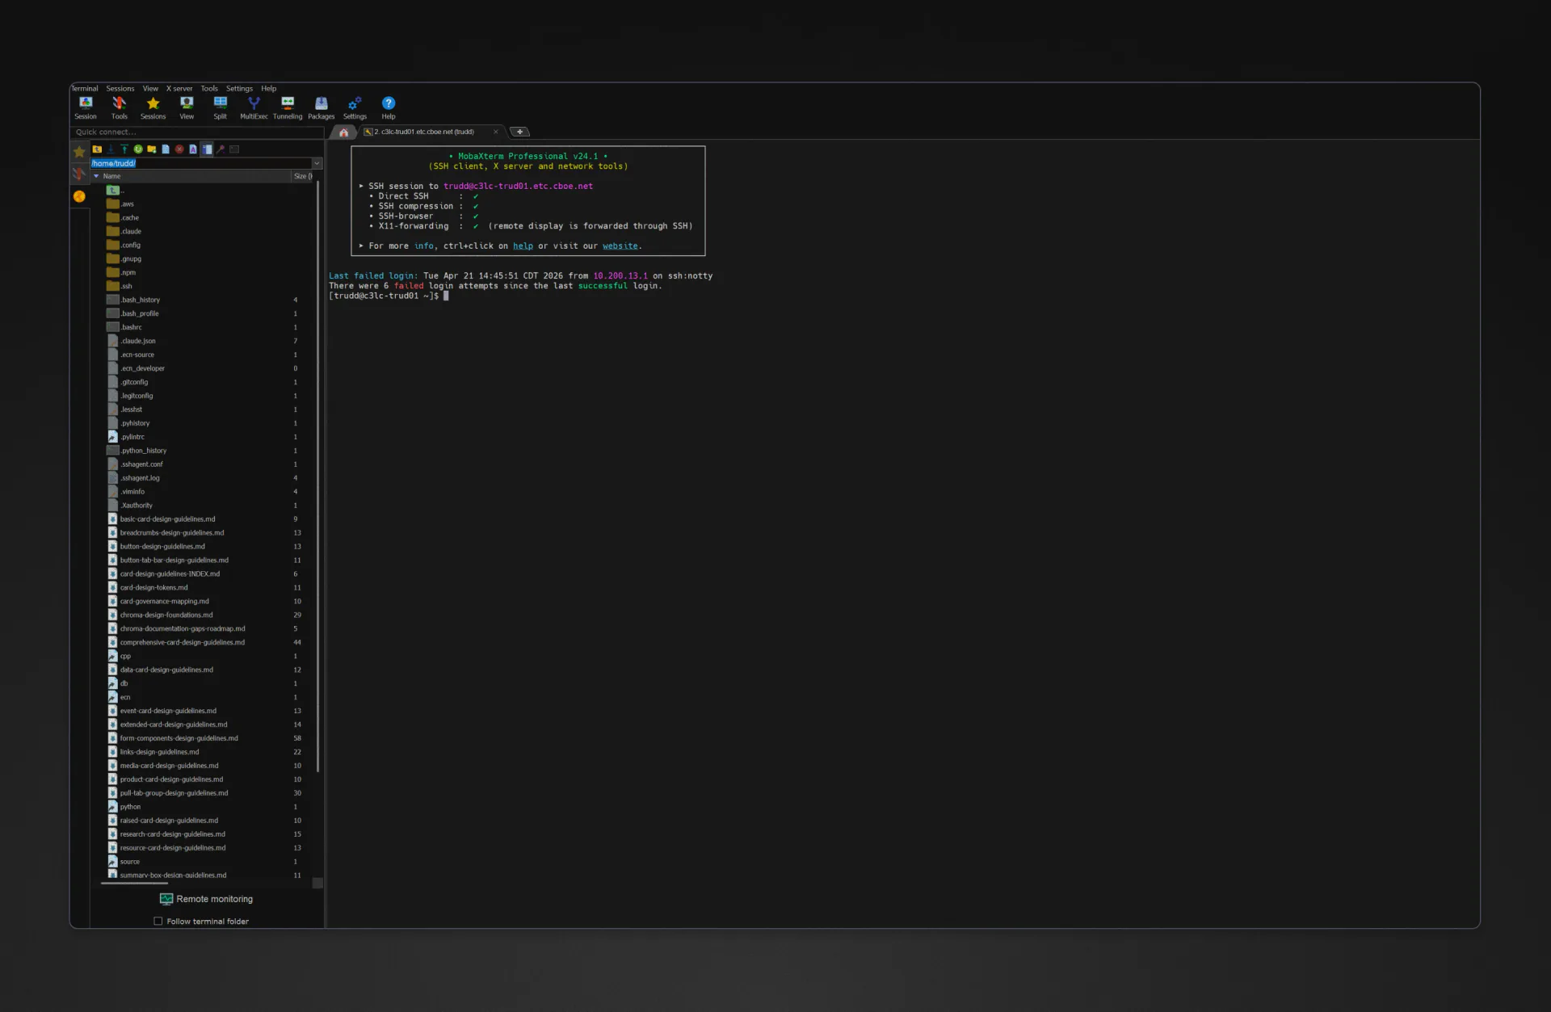
Task: Click the wand icon in SFTP toolbar
Action: coord(221,149)
